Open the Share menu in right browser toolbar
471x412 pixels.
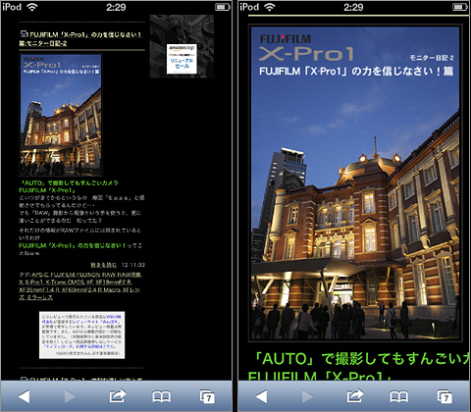355,396
